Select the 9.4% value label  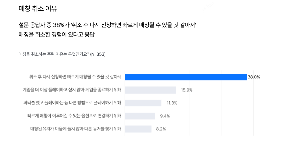coord(165,116)
